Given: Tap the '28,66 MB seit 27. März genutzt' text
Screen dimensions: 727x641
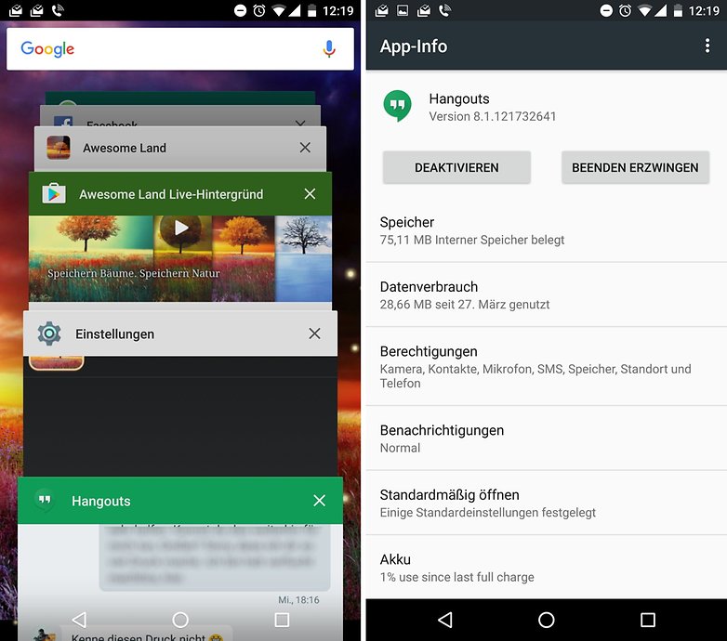Looking at the screenshot, I should point(465,305).
